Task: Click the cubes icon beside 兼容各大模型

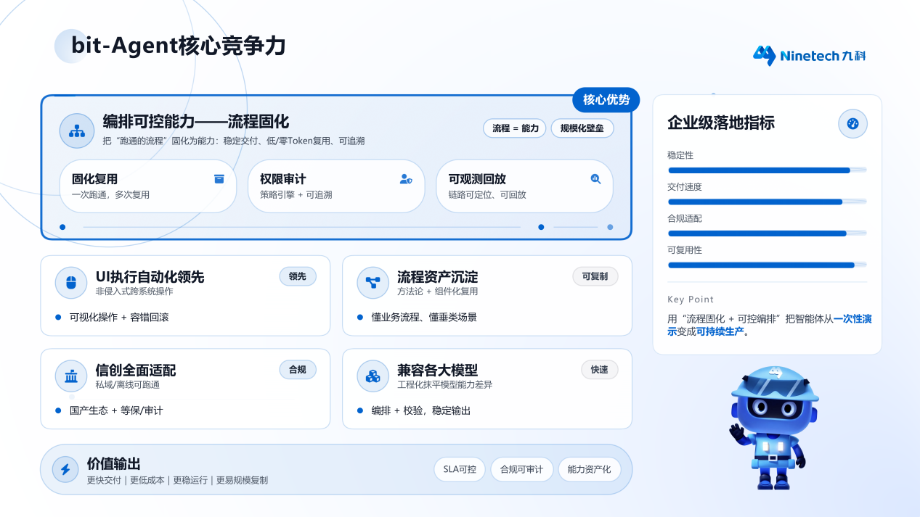Action: click(373, 376)
